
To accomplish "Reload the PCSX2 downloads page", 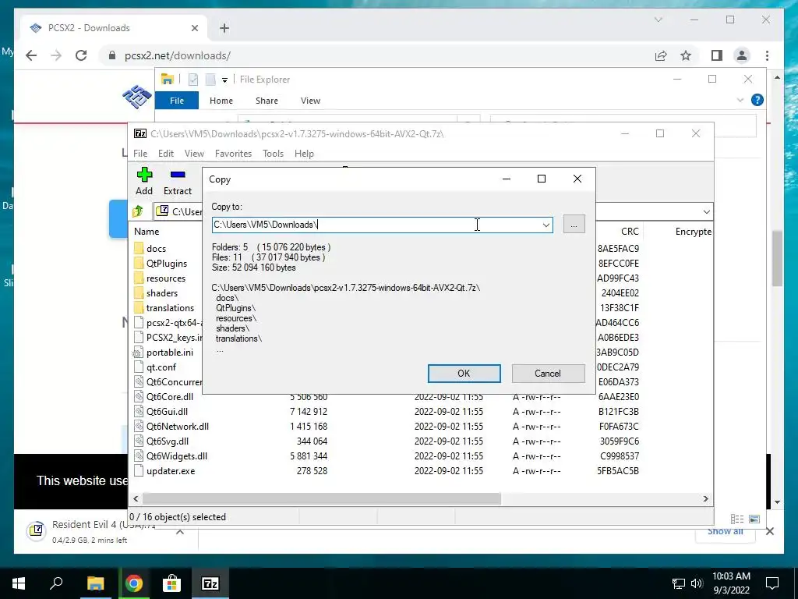I will pos(81,55).
